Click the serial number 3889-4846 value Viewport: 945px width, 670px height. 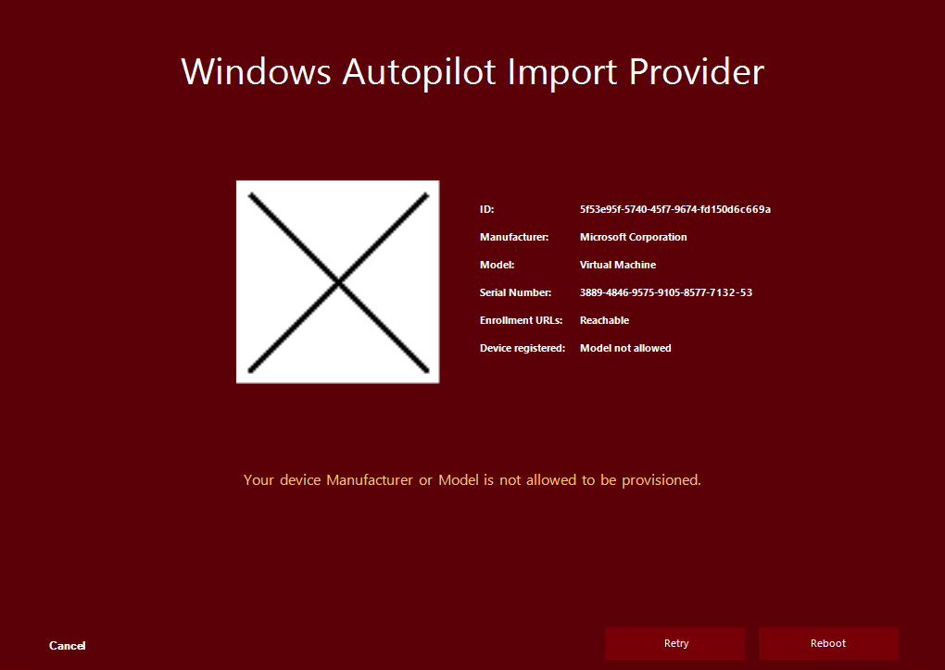(666, 292)
